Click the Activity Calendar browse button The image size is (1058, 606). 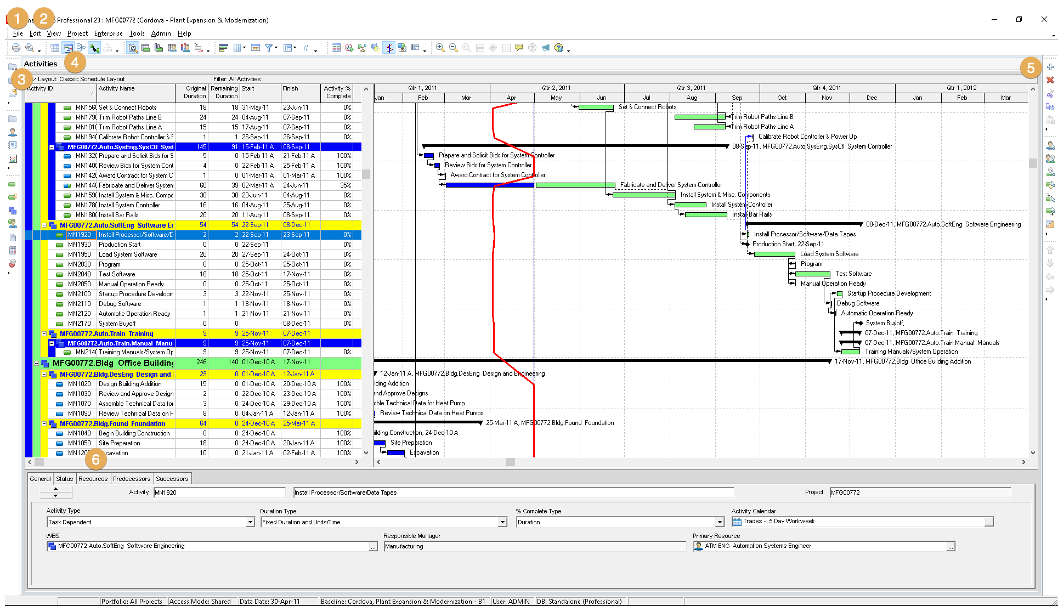(988, 522)
